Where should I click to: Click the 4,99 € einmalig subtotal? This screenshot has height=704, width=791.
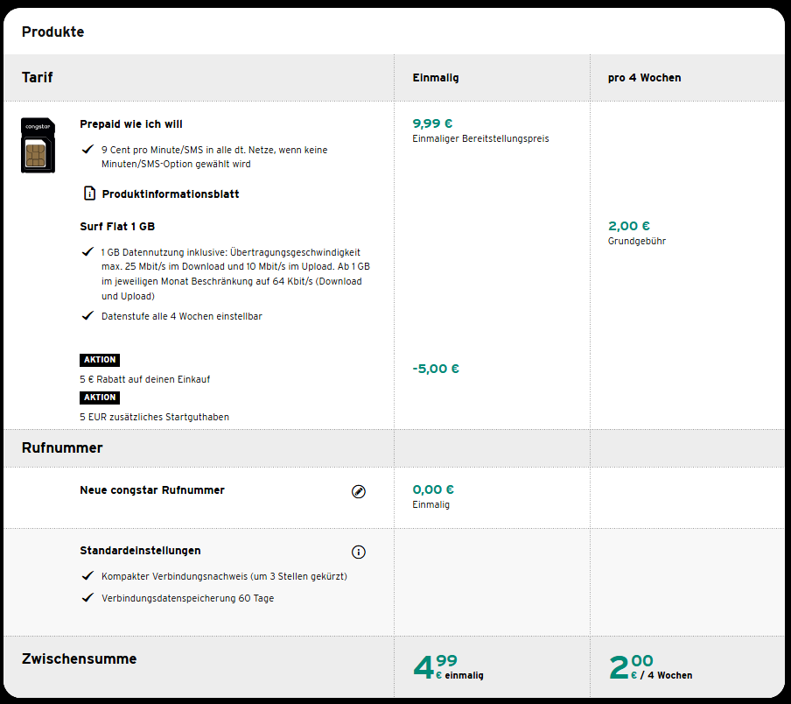(447, 667)
